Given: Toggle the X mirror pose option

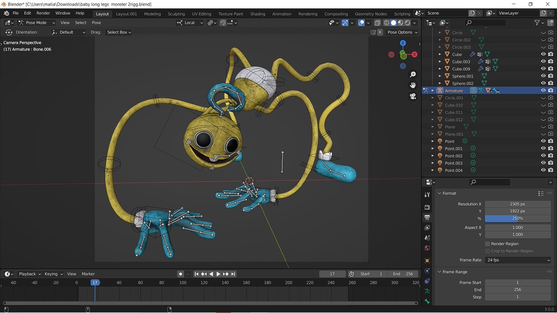Looking at the screenshot, I should [x=380, y=32].
